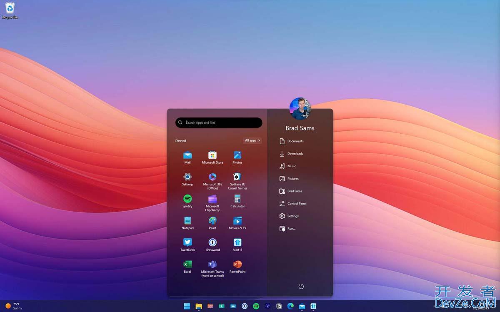Viewport: 500px width, 312px height.
Task: Expand the All apps list
Action: coord(252,140)
